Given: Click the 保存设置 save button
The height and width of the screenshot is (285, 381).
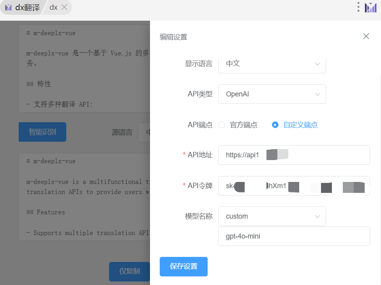Looking at the screenshot, I should [x=183, y=267].
